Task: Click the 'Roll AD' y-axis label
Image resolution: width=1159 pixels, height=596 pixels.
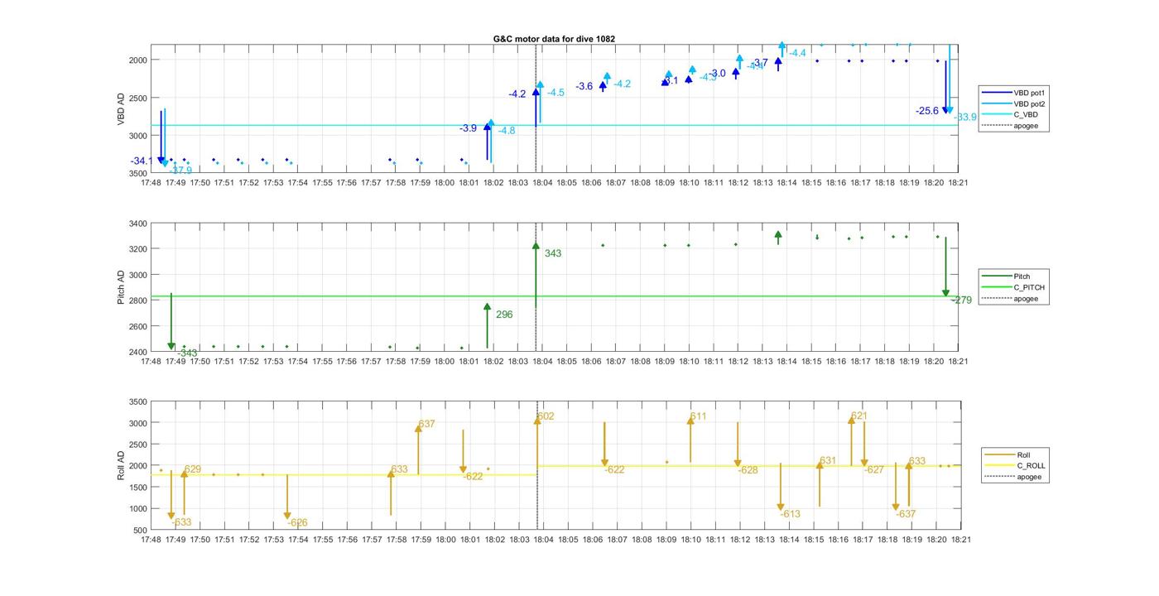Action: click(x=121, y=465)
